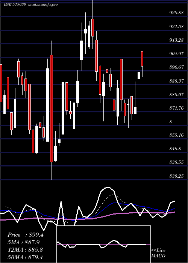The width and height of the screenshot is (188, 263).
Task: Select the 921.58 price level label
Action: (x=176, y=27)
